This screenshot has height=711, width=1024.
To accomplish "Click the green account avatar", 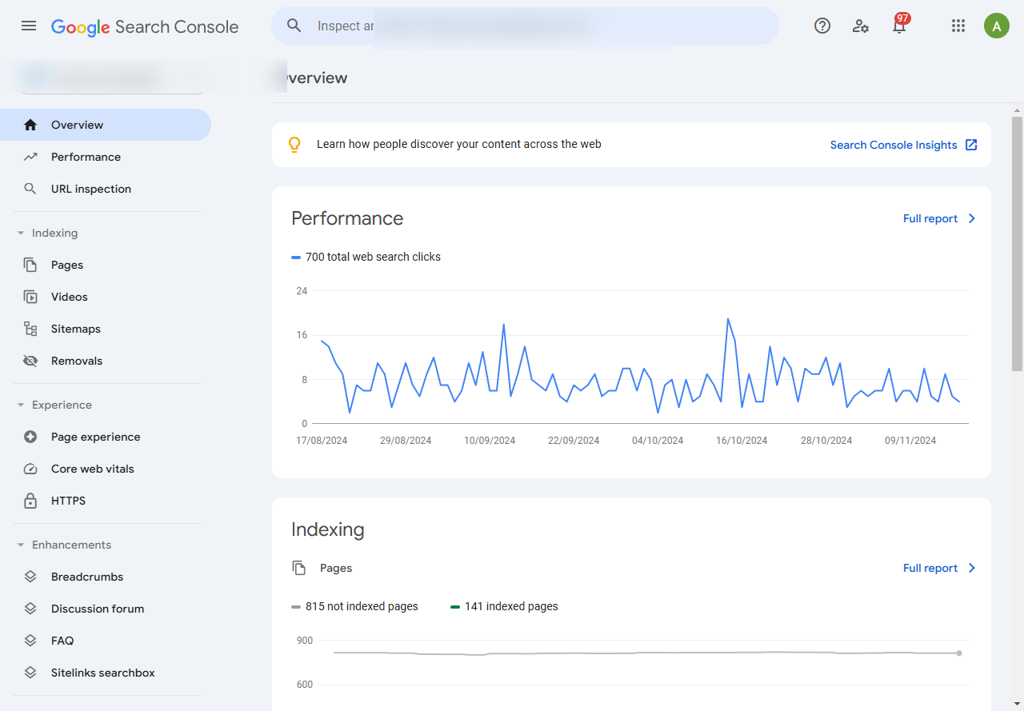I will [997, 26].
